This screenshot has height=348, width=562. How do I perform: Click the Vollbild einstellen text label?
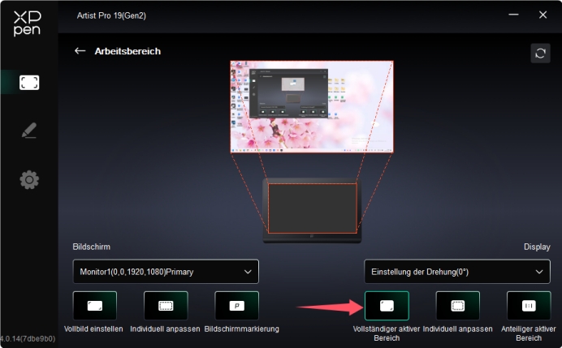tap(93, 329)
